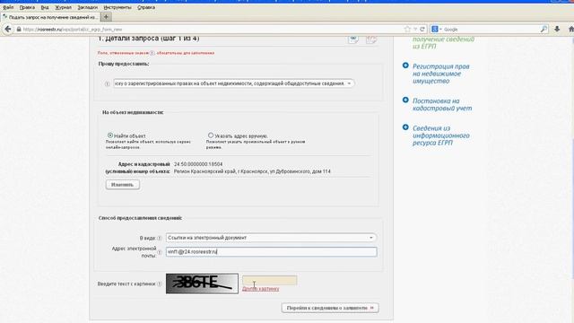
Task: Open the request type dropdown under Прошу предоставить
Action: click(x=233, y=83)
